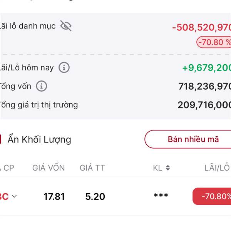Click the -70.80% red badge in stock row

coord(212,196)
